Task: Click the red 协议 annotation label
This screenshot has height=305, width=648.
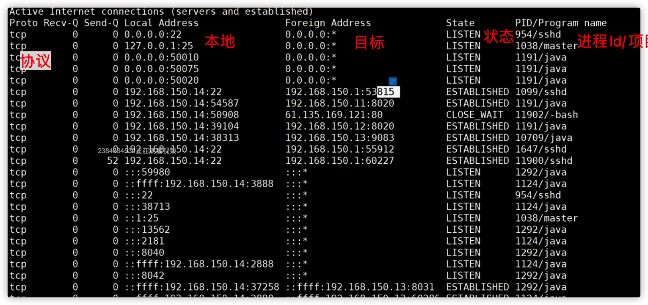Action: [36, 61]
